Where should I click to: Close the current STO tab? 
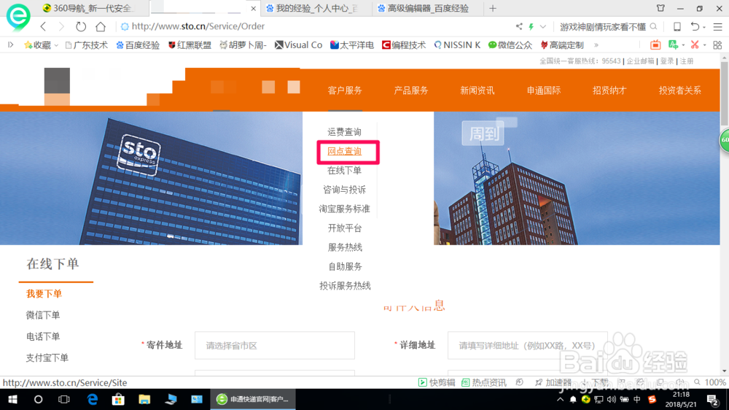tap(253, 8)
